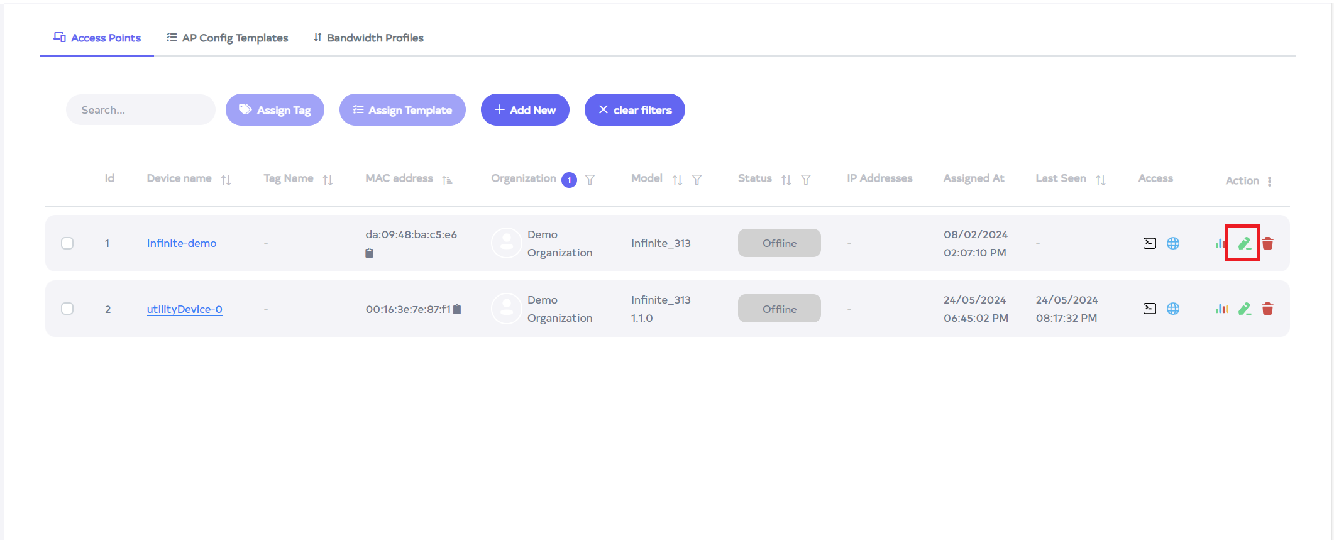Open the Status column filter
1334x543 pixels.
[x=805, y=180]
